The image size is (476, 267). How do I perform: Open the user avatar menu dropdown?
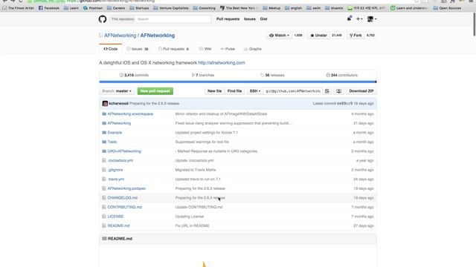click(x=372, y=19)
